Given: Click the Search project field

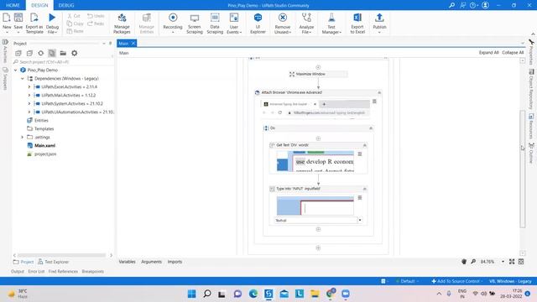Looking at the screenshot, I should tap(63, 62).
